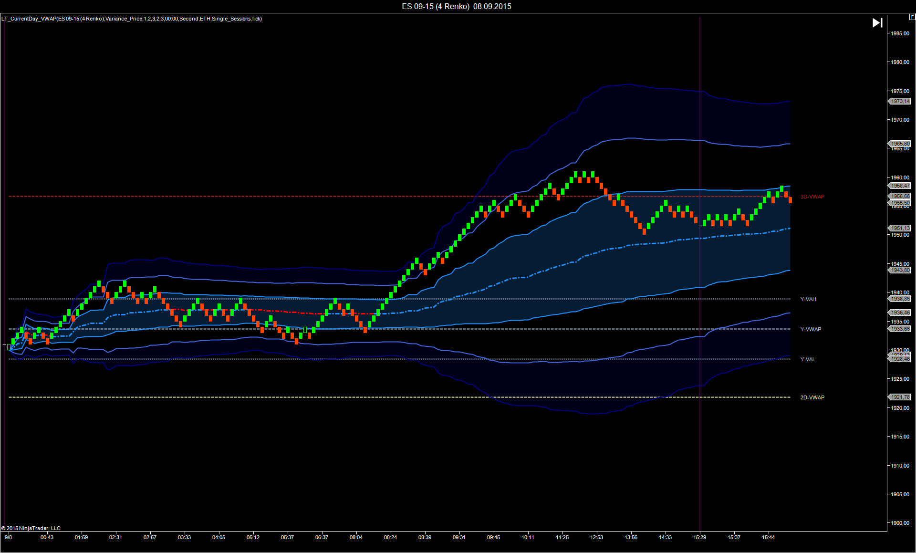This screenshot has height=553, width=916.
Task: Click the 1965,80 price marker
Action: pos(900,143)
